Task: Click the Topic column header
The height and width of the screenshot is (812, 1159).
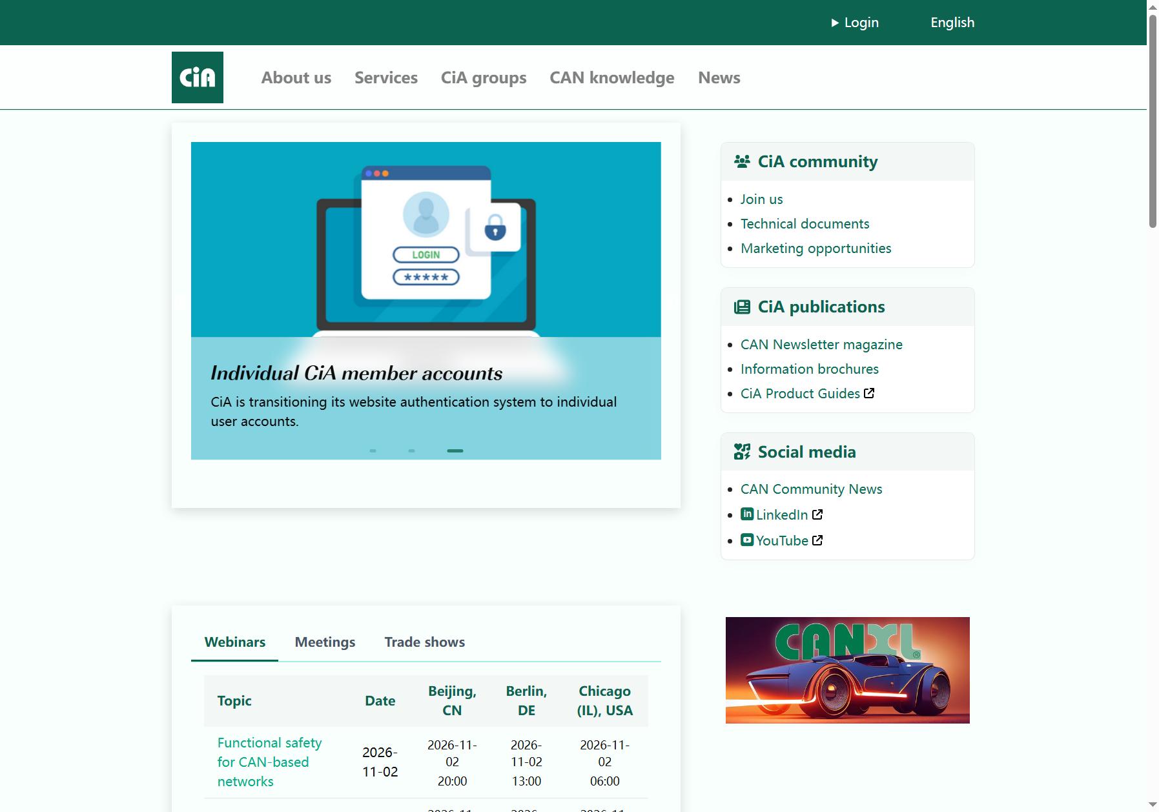Action: (234, 701)
